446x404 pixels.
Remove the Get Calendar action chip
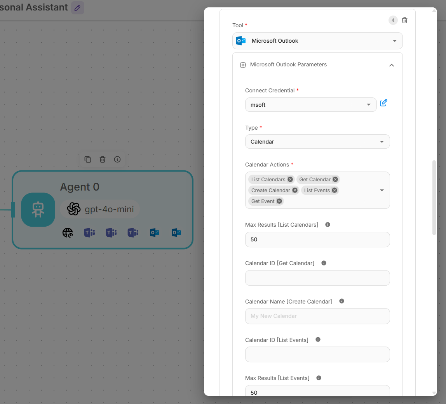pos(335,179)
